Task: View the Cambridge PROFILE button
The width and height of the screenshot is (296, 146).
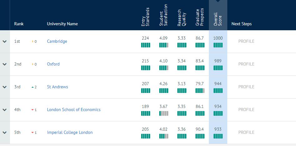Action: coord(246,41)
